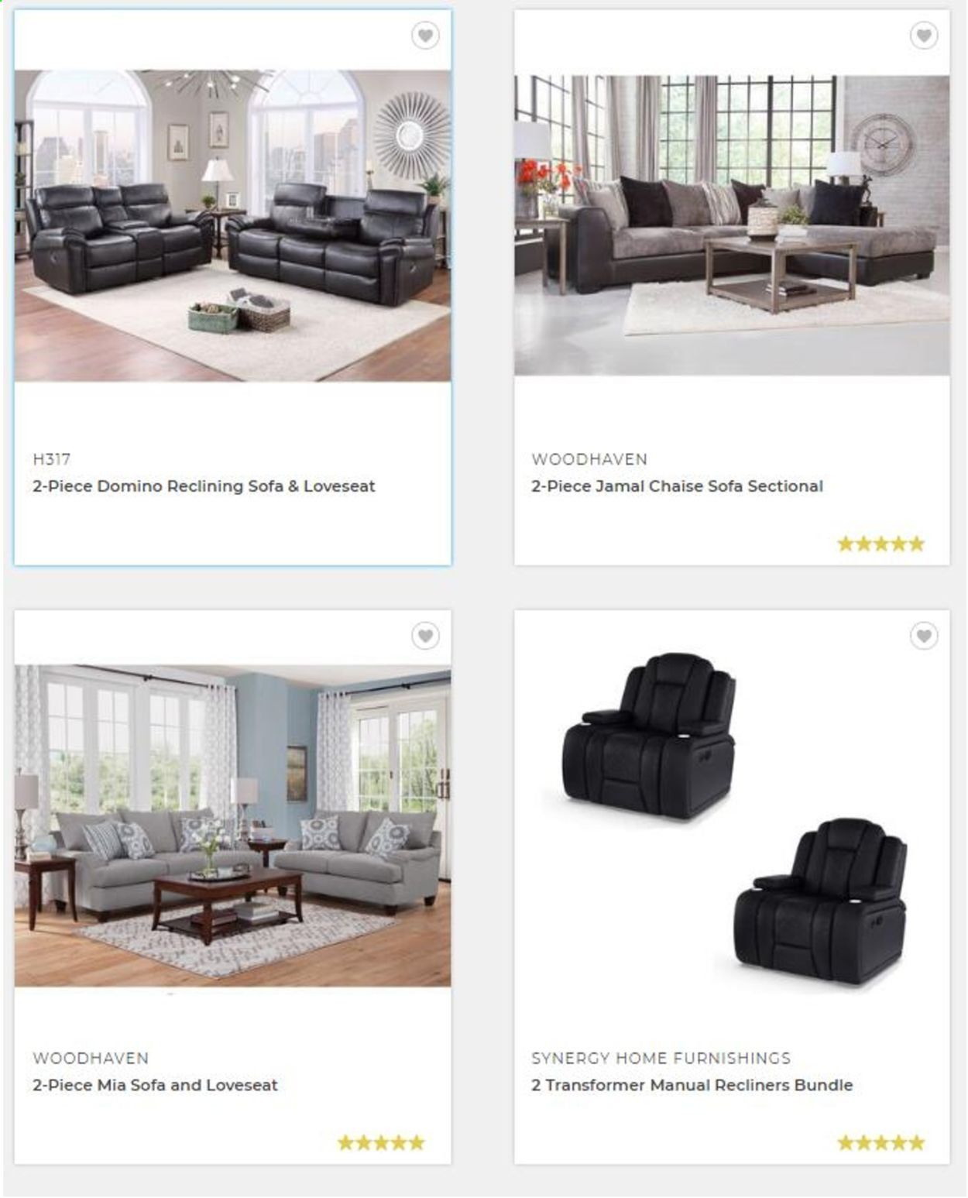This screenshot has width=968, height=1198.
Task: View the upper black Transformer recliner image
Action: coord(649,737)
